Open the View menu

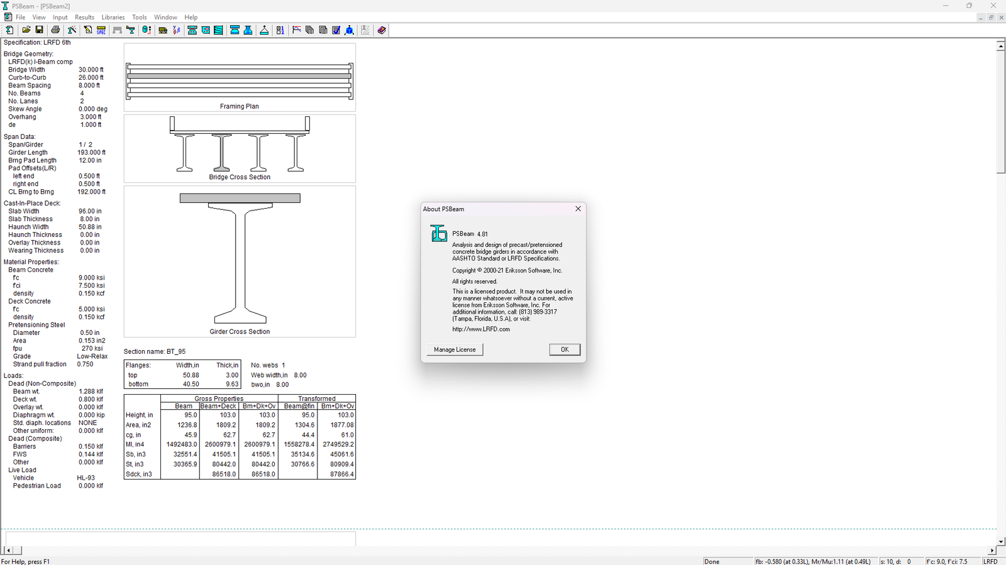click(39, 18)
